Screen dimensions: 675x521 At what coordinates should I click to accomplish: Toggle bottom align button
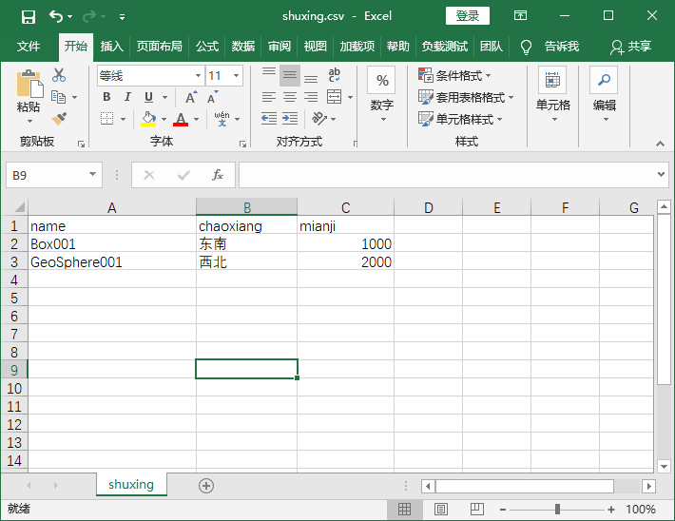[x=310, y=76]
